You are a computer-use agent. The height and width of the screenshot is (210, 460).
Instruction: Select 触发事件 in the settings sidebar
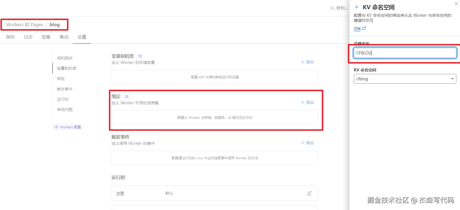click(65, 89)
